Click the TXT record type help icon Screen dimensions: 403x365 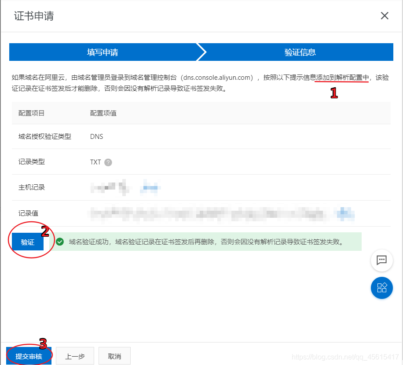click(x=108, y=162)
